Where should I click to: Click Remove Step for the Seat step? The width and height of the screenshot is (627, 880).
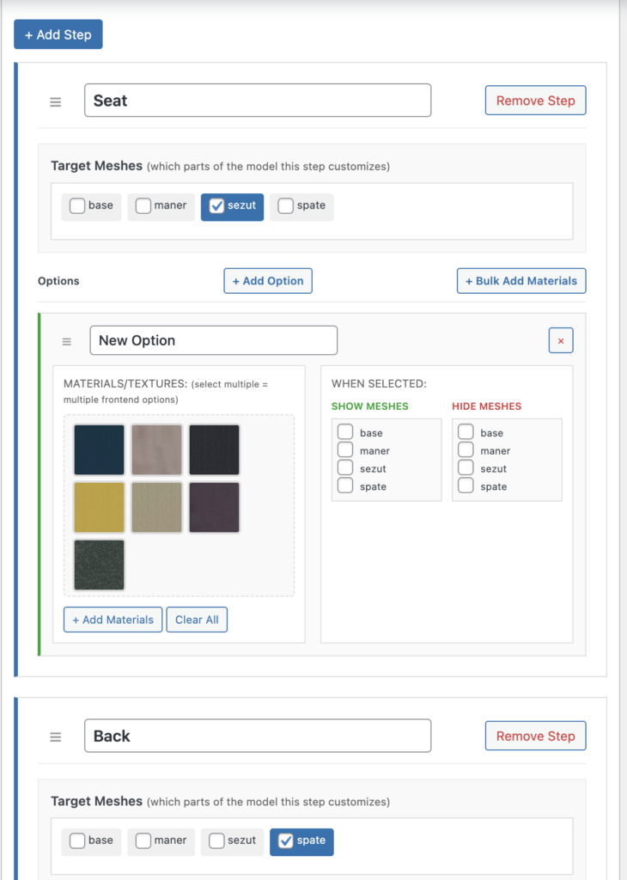click(x=535, y=100)
